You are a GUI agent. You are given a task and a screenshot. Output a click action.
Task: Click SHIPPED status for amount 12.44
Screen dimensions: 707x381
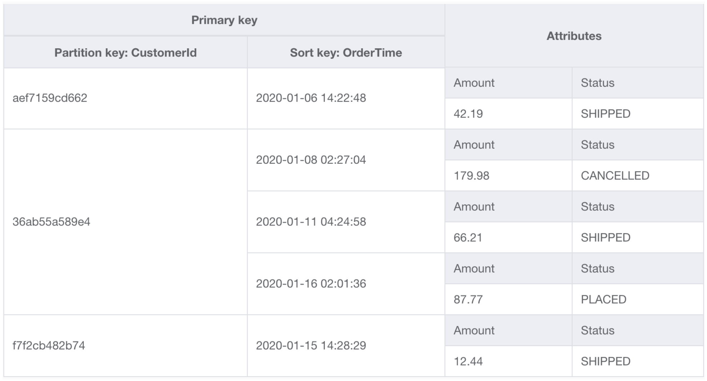(605, 362)
